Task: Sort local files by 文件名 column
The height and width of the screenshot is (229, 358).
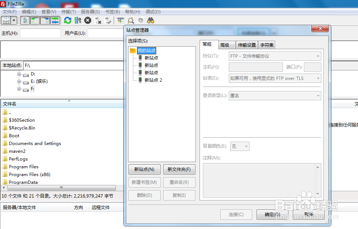Action: 62,104
